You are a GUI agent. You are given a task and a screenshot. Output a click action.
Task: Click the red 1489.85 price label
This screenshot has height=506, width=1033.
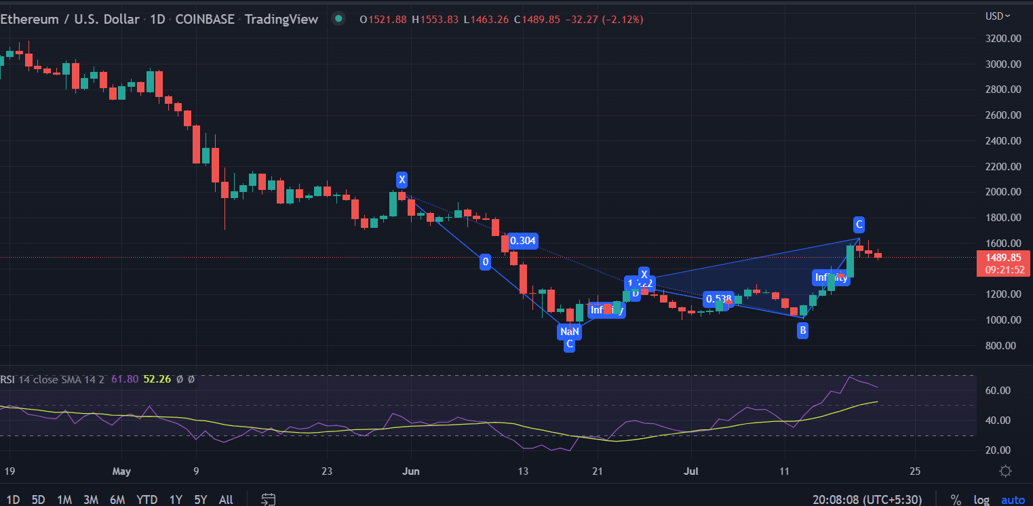1003,258
